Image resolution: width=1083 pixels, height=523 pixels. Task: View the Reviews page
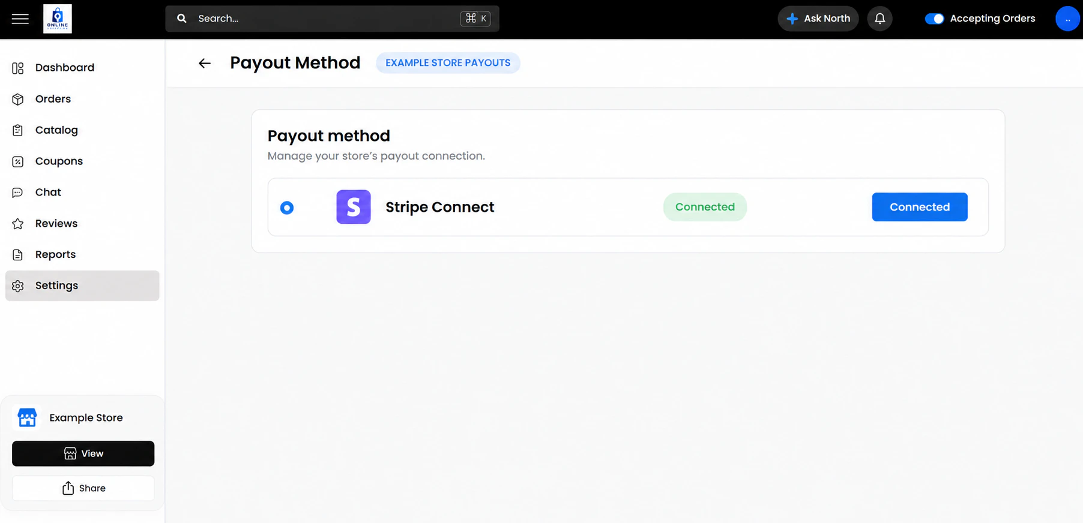coord(82,224)
